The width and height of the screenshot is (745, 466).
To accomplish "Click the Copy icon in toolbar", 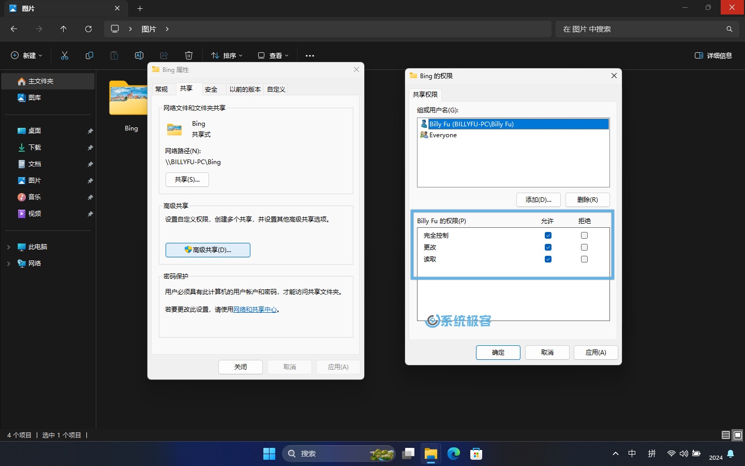I will (90, 55).
